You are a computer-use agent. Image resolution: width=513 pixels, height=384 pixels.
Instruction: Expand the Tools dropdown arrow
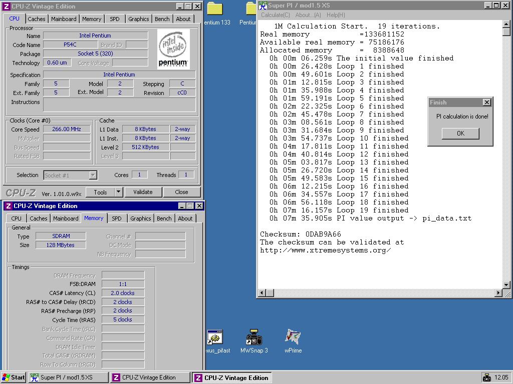(x=119, y=192)
